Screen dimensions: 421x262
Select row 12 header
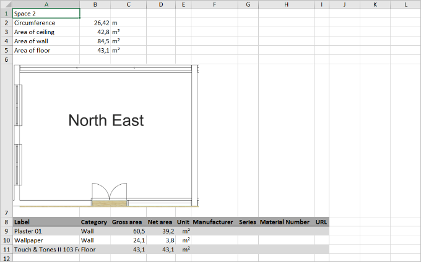coord(6,258)
